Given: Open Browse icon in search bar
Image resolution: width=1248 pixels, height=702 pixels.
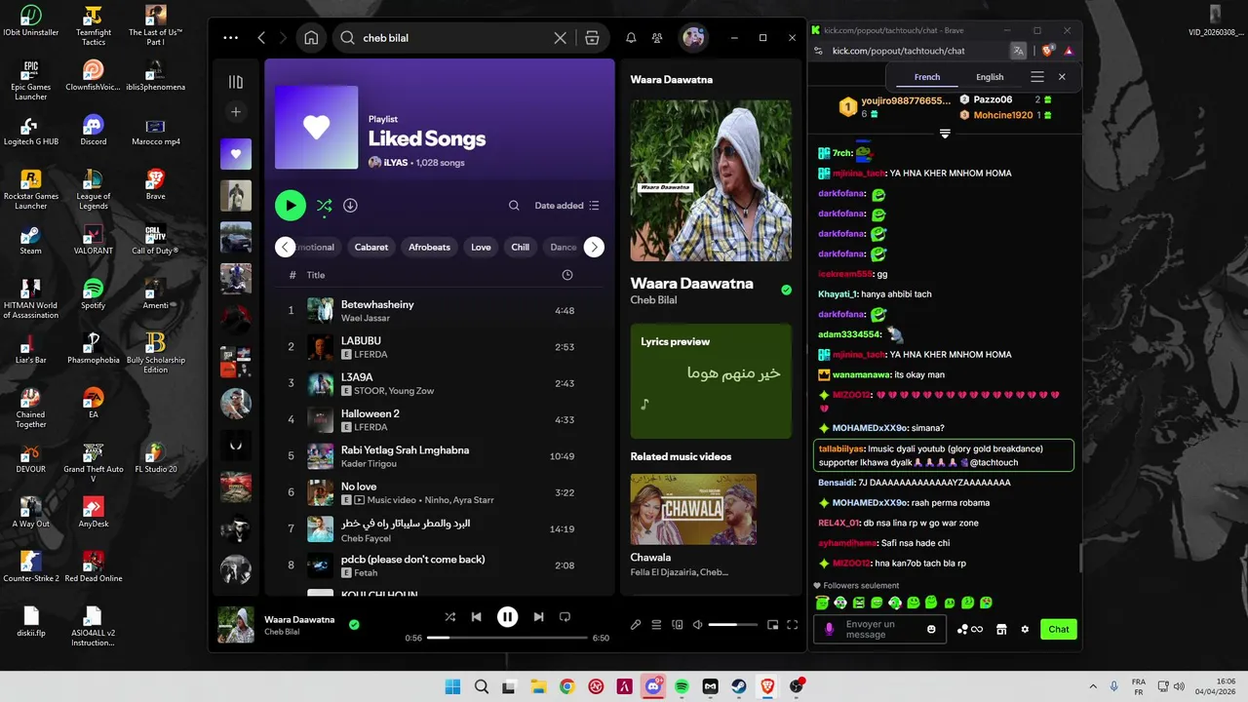Looking at the screenshot, I should click(x=592, y=38).
